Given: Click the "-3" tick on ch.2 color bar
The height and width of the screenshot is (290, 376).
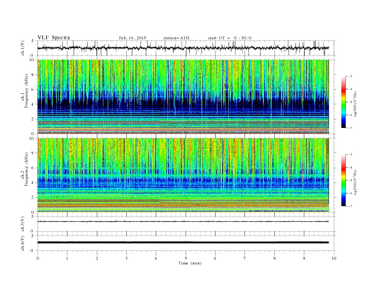Looking at the screenshot, I should tap(350, 154).
